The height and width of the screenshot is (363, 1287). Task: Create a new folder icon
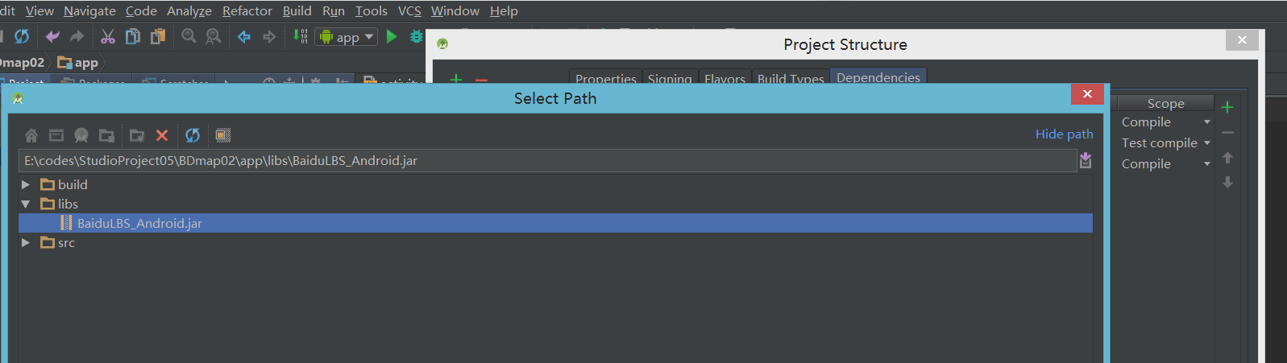pos(137,135)
